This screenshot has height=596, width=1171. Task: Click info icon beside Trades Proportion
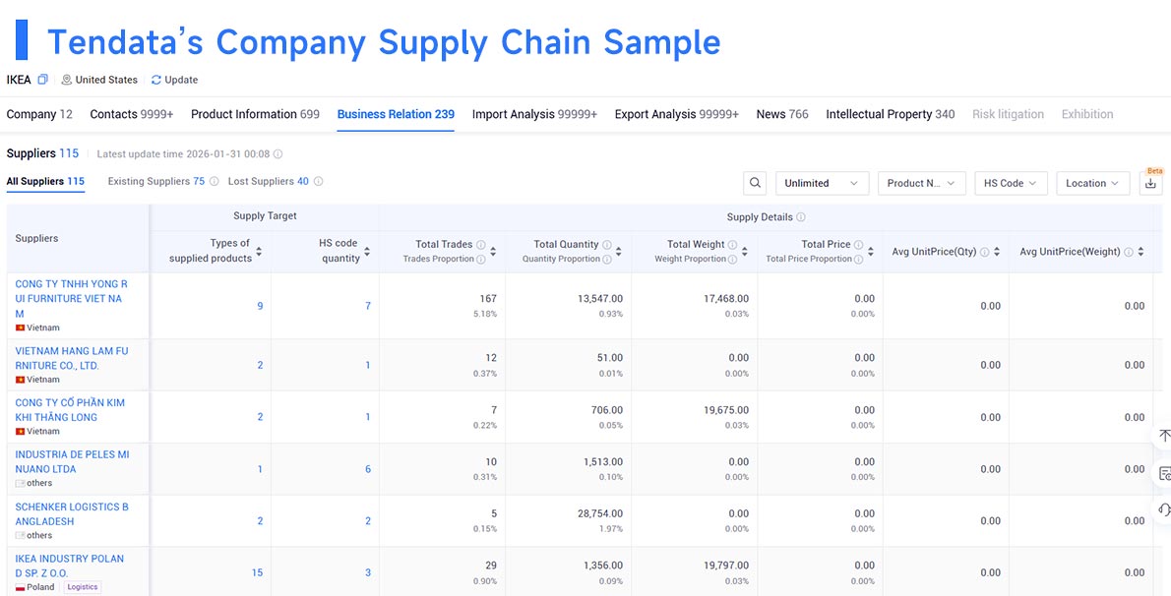pyautogui.click(x=481, y=260)
